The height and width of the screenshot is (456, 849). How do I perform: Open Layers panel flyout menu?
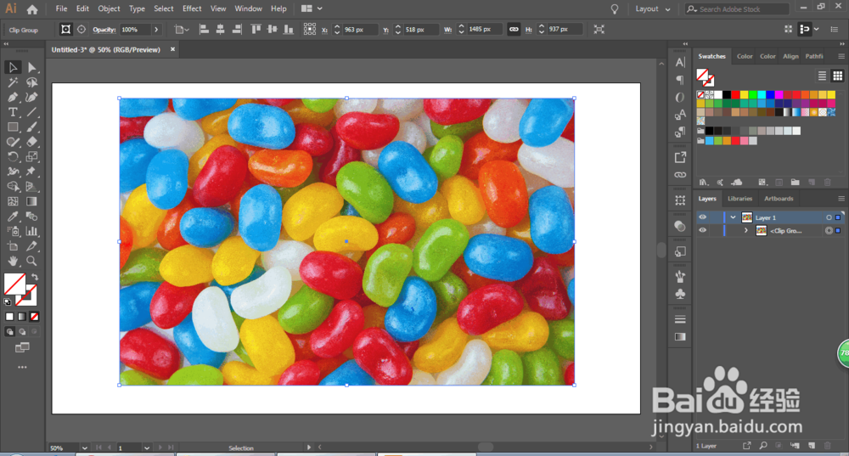pos(841,199)
